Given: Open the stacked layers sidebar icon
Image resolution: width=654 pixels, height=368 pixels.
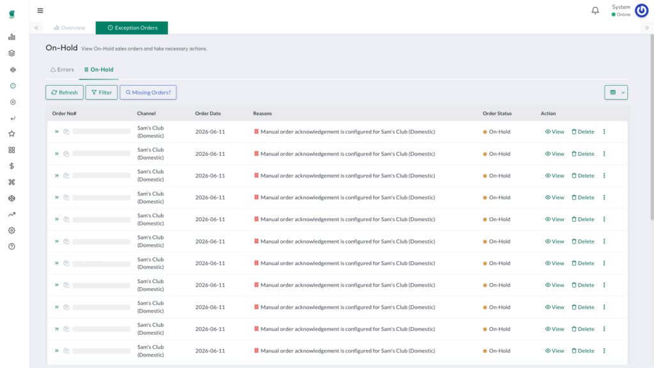Looking at the screenshot, I should (11, 54).
